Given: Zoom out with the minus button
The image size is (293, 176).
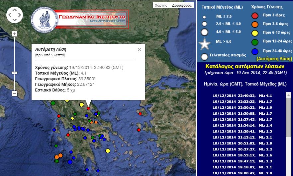Looking at the screenshot, I should (x=15, y=93).
